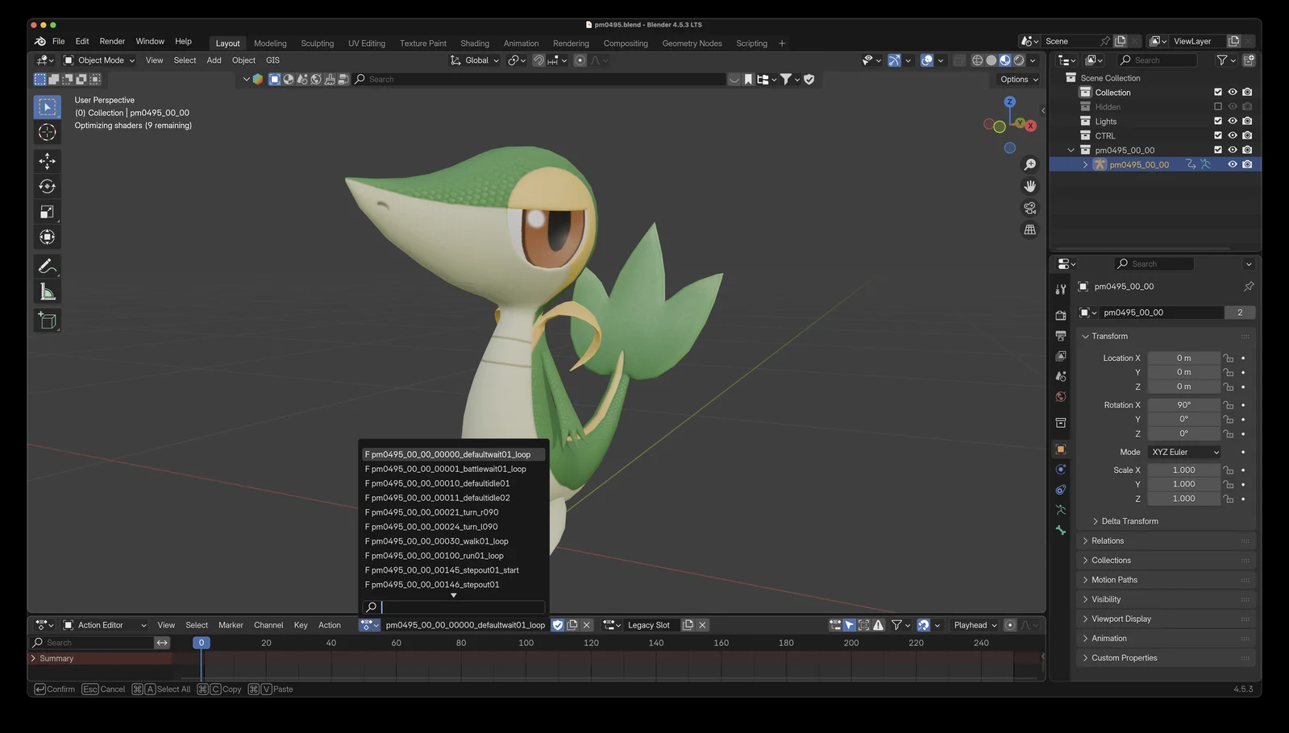Switch to the Shading workspace tab
Image resolution: width=1289 pixels, height=733 pixels.
click(474, 43)
